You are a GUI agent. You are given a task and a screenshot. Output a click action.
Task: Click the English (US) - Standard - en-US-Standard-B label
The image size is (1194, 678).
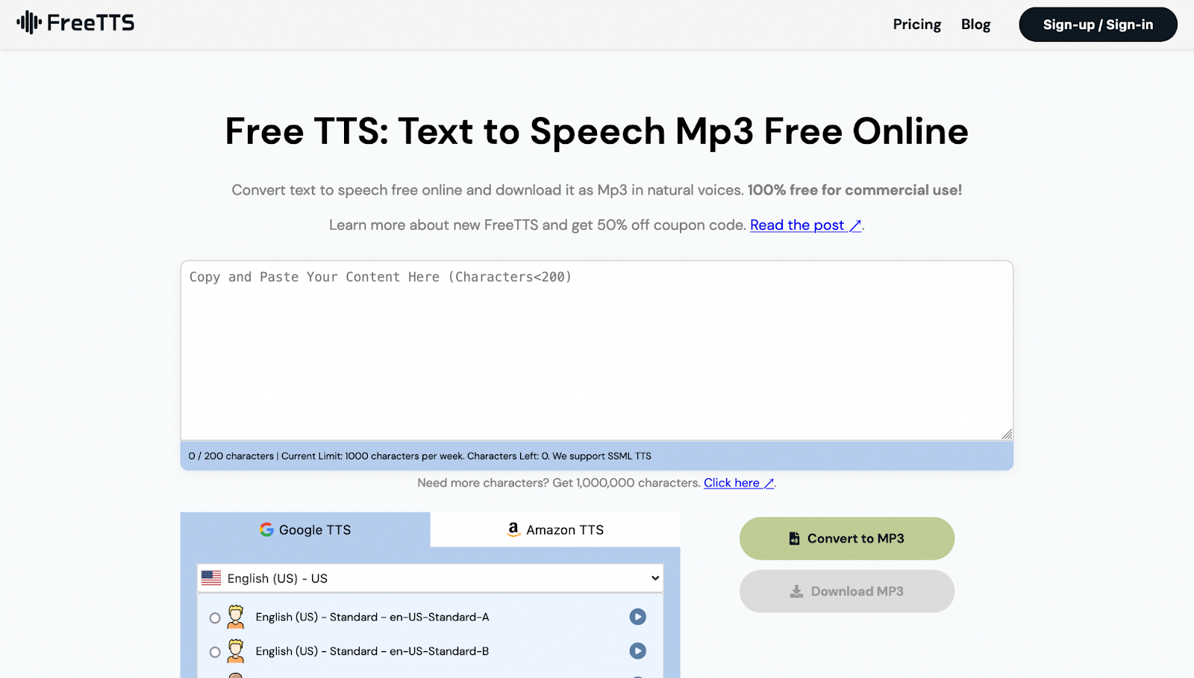tap(372, 651)
